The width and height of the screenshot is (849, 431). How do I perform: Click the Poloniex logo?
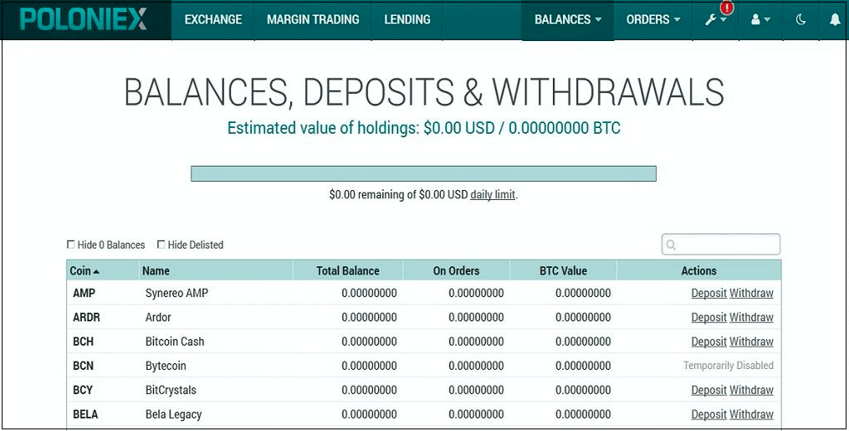coord(83,19)
